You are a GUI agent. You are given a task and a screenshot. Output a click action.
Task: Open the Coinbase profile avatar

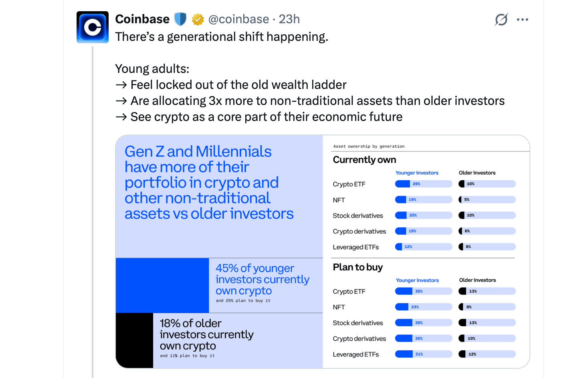pos(92,27)
